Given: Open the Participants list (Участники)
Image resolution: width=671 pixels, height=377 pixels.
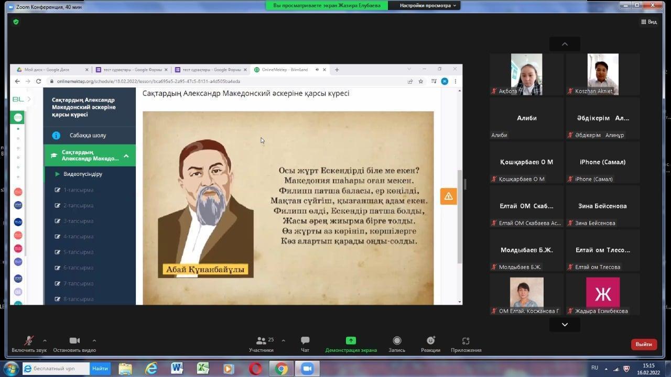Looking at the screenshot, I should coord(261,344).
